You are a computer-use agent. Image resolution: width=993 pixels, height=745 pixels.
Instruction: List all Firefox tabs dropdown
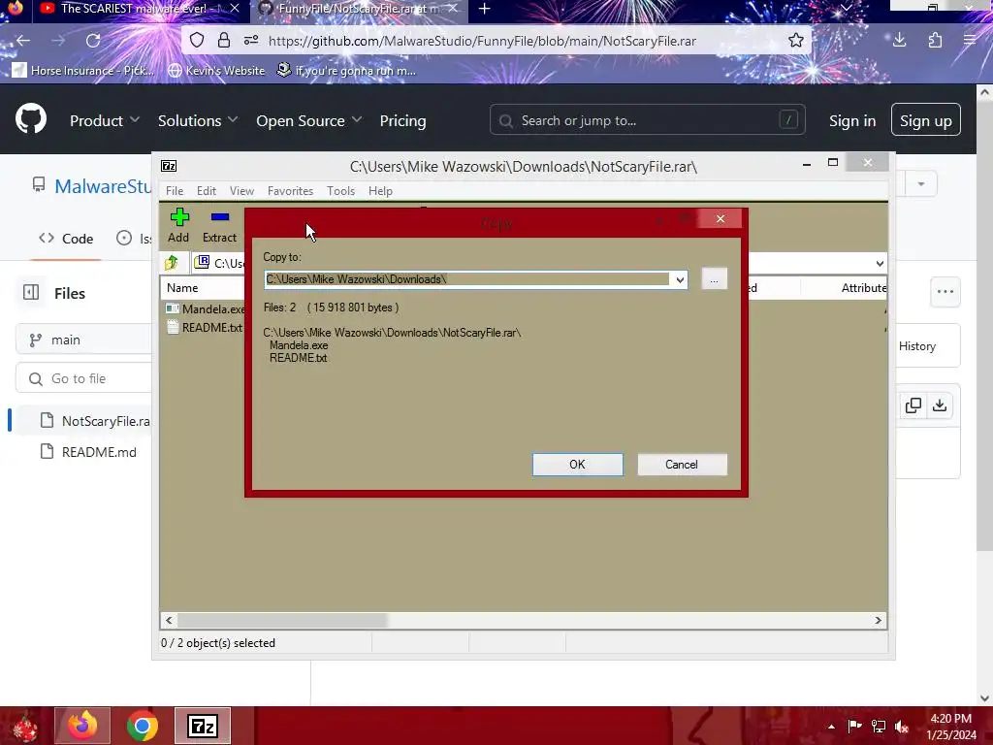tap(846, 8)
